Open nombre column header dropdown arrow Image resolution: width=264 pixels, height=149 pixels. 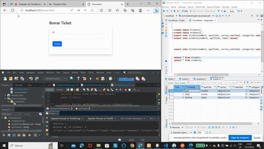199,87
